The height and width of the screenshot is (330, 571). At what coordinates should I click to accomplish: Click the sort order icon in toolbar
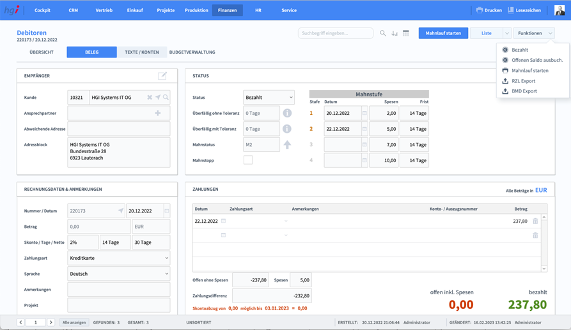395,33
